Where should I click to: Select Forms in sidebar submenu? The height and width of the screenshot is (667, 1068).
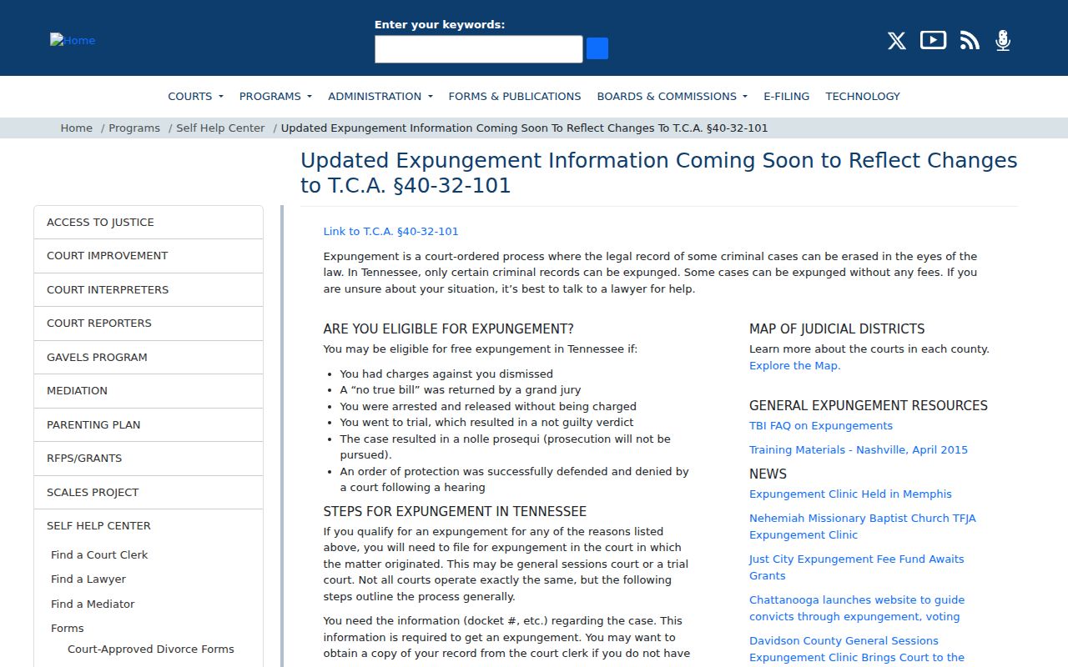pyautogui.click(x=68, y=628)
